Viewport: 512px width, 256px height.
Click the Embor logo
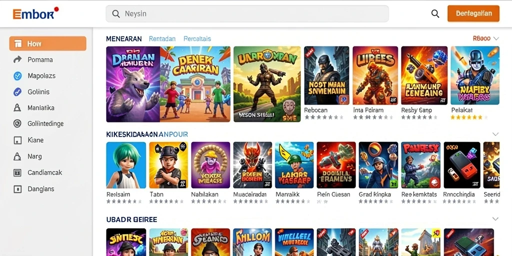[x=35, y=13]
